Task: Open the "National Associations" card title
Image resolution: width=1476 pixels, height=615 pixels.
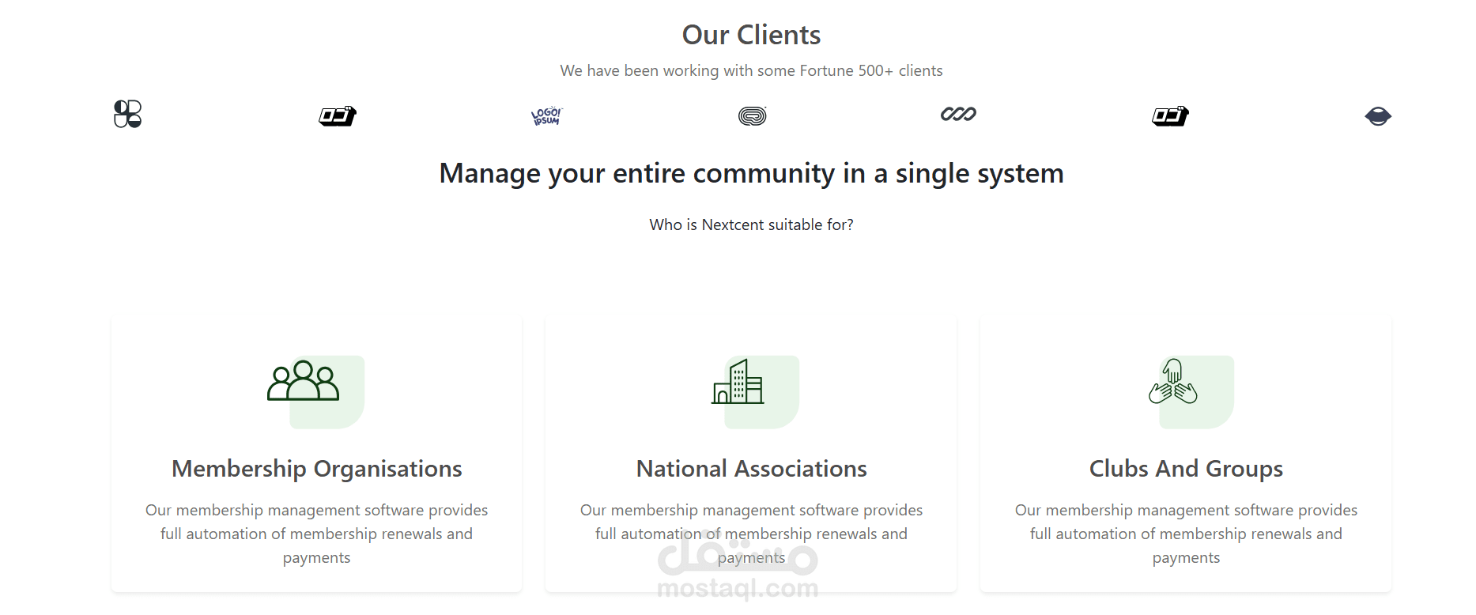Action: pos(751,469)
